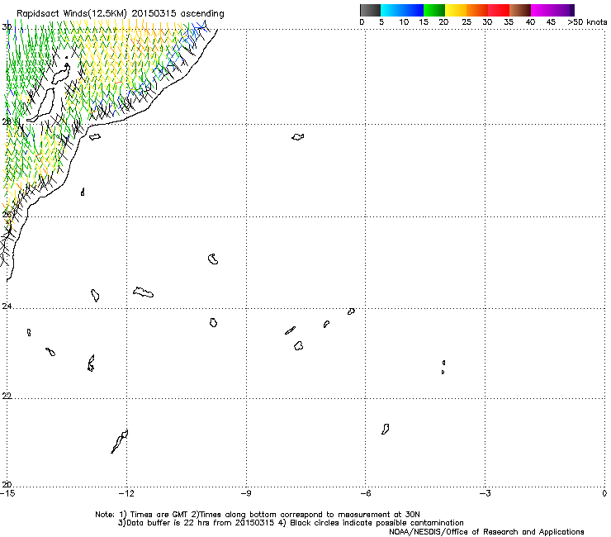Click the latitude label 30
The width and height of the screenshot is (611, 537).
pyautogui.click(x=7, y=27)
